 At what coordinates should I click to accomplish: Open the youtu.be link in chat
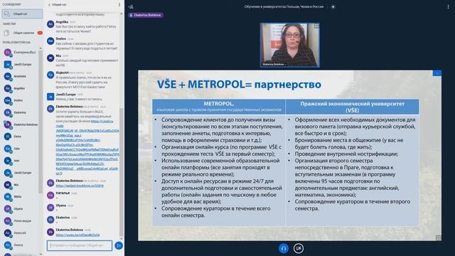click(77, 235)
